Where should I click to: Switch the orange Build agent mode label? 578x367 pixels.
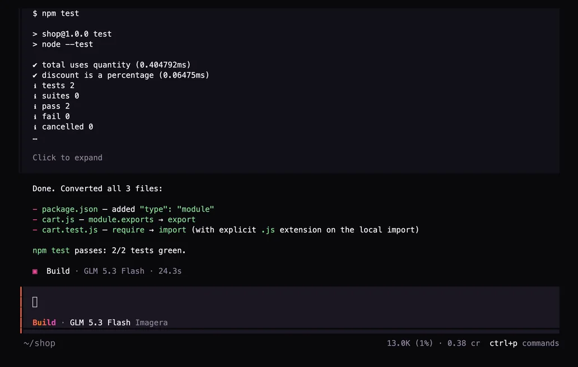pyautogui.click(x=44, y=322)
